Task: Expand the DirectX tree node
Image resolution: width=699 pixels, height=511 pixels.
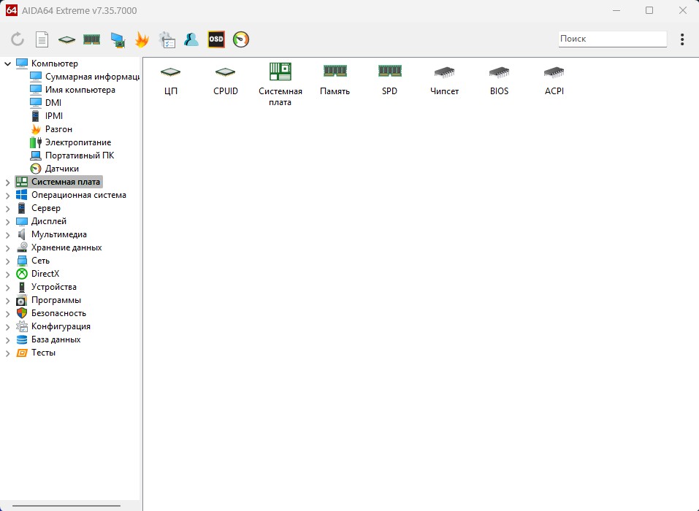Action: tap(7, 274)
